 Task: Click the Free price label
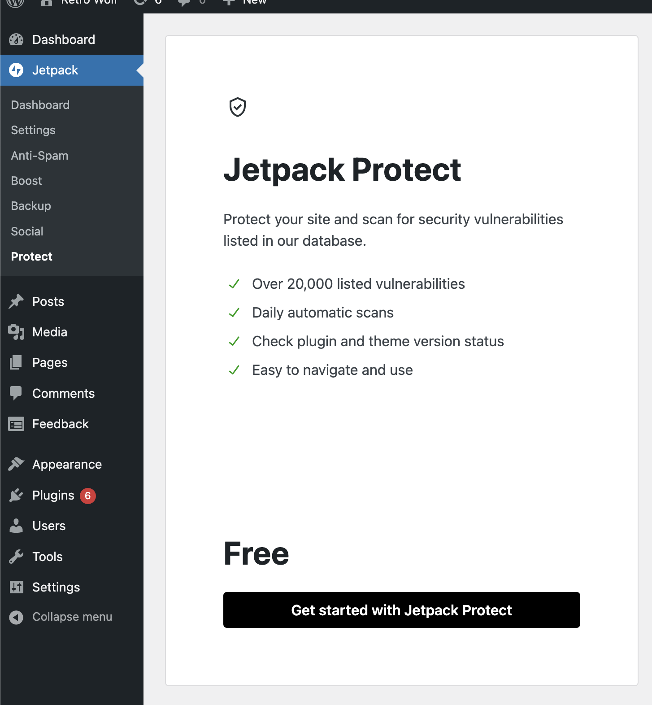256,554
